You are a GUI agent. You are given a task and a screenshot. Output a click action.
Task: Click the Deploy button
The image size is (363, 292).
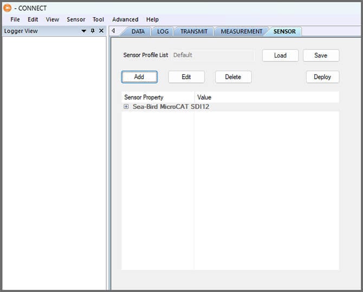(322, 77)
